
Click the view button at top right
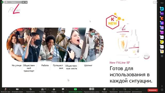(x=155, y=2)
